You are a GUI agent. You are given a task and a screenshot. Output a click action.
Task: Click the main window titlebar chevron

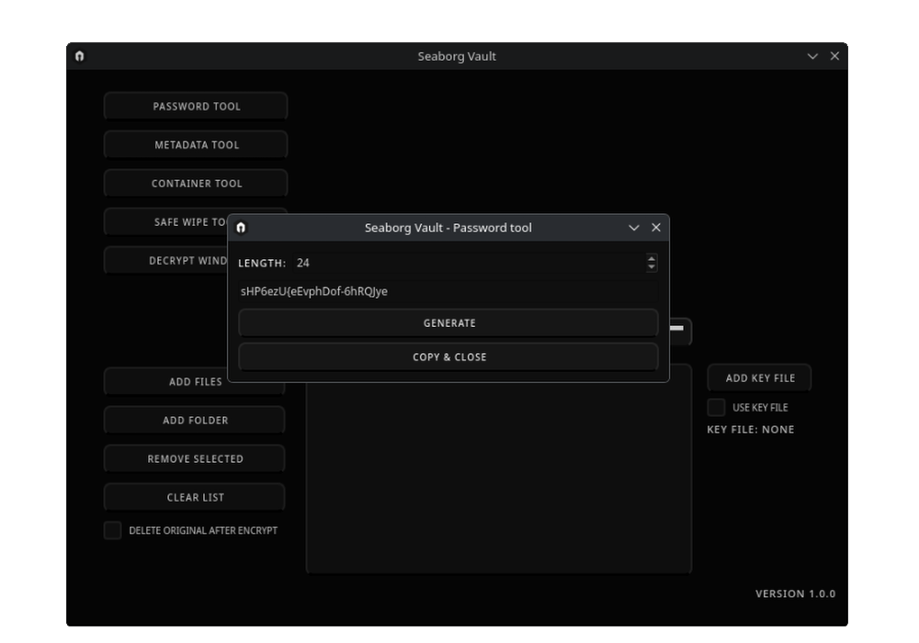pyautogui.click(x=812, y=56)
